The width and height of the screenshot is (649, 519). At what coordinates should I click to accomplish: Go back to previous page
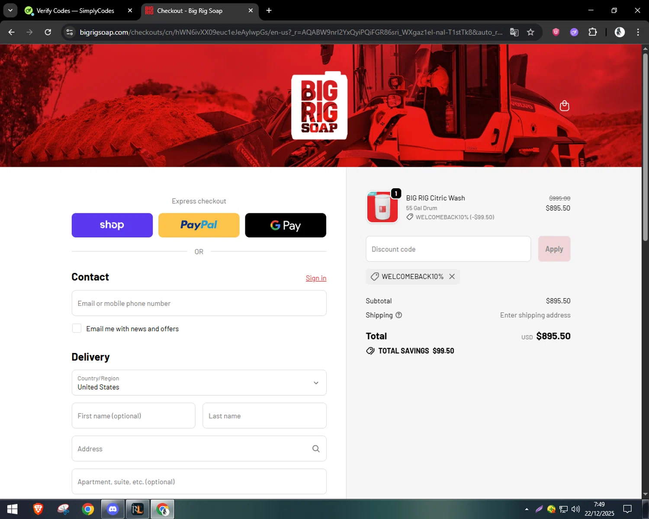coord(12,32)
